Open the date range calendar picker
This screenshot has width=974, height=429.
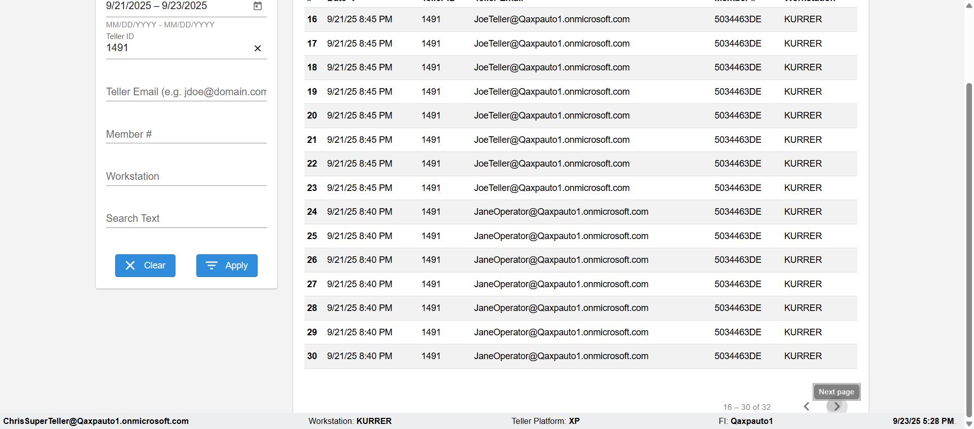click(x=258, y=6)
